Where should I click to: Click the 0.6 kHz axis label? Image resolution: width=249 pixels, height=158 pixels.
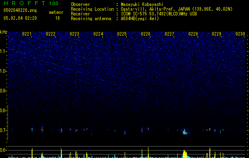click(x=4, y=150)
